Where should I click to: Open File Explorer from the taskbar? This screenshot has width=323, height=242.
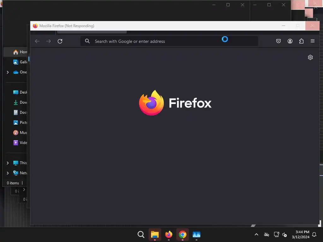coord(155,234)
